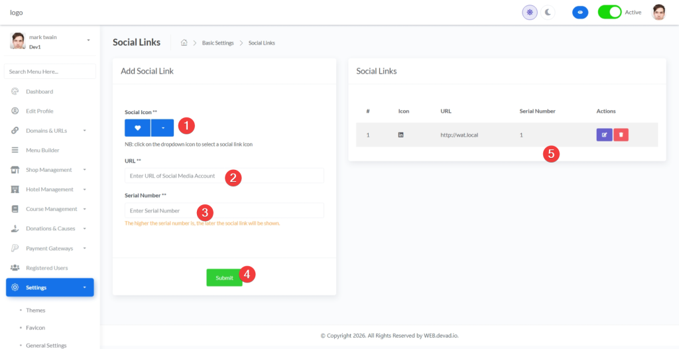Select the light mode sun icon
The height and width of the screenshot is (349, 679).
pyautogui.click(x=530, y=12)
